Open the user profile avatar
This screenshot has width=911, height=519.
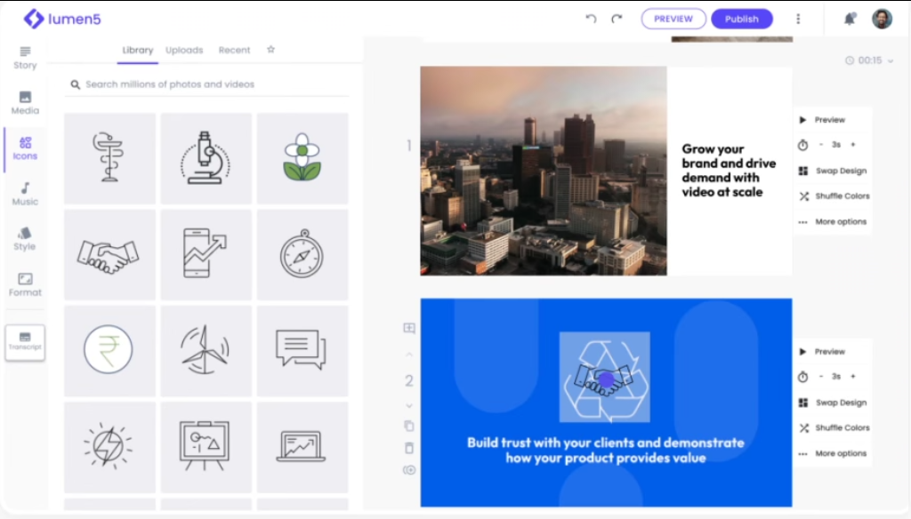point(882,19)
